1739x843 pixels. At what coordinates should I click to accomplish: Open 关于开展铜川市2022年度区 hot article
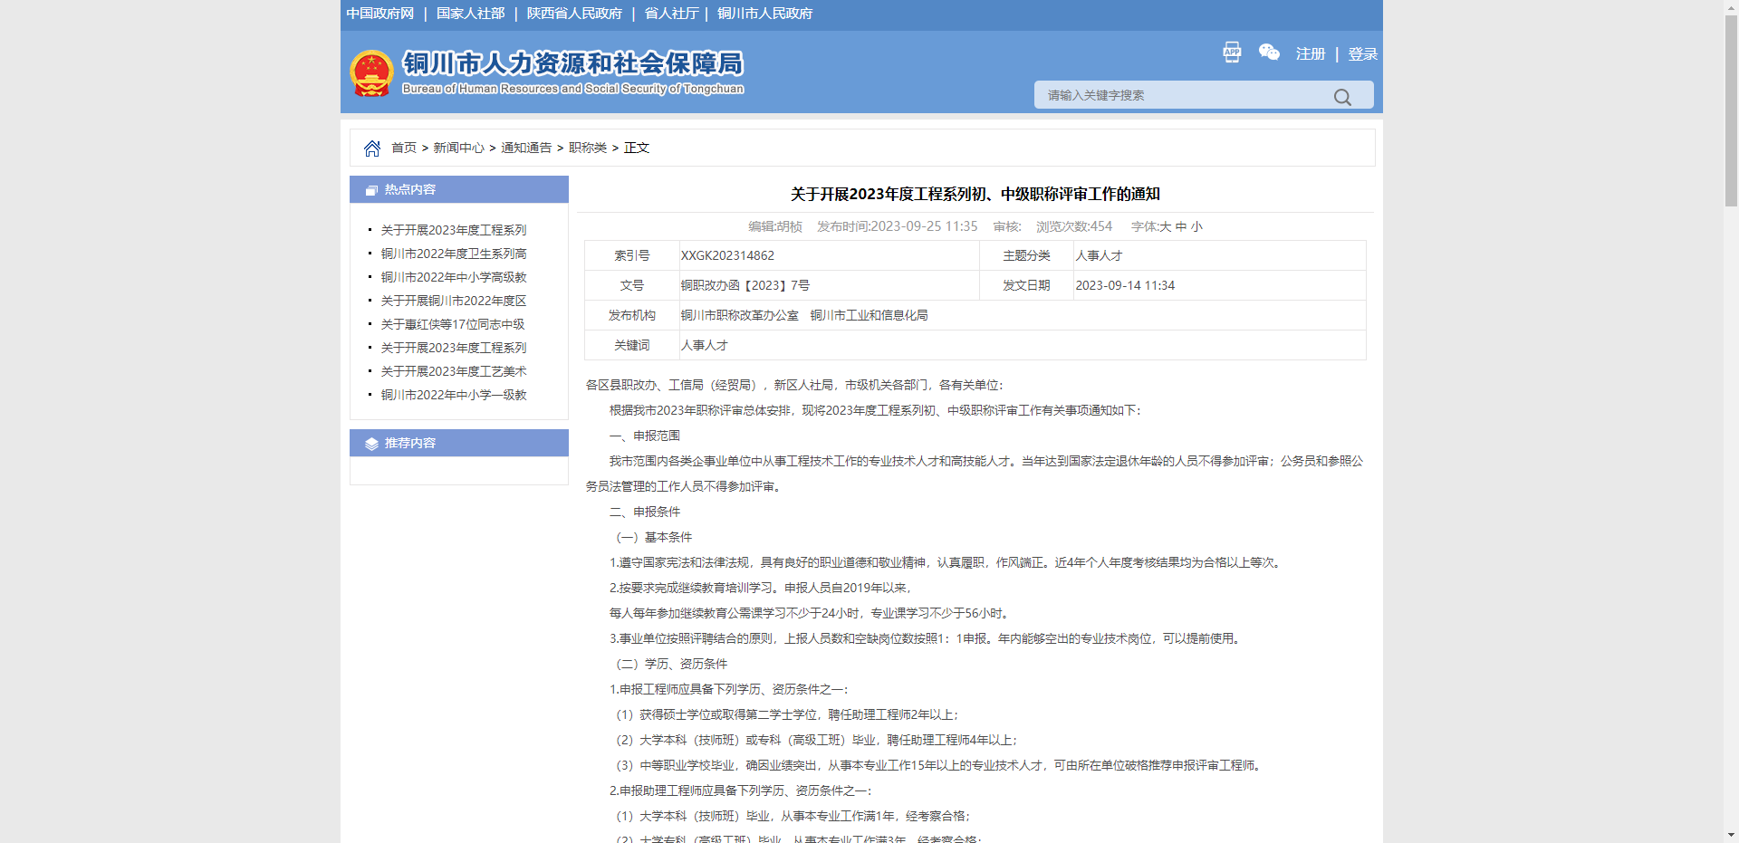tap(454, 301)
